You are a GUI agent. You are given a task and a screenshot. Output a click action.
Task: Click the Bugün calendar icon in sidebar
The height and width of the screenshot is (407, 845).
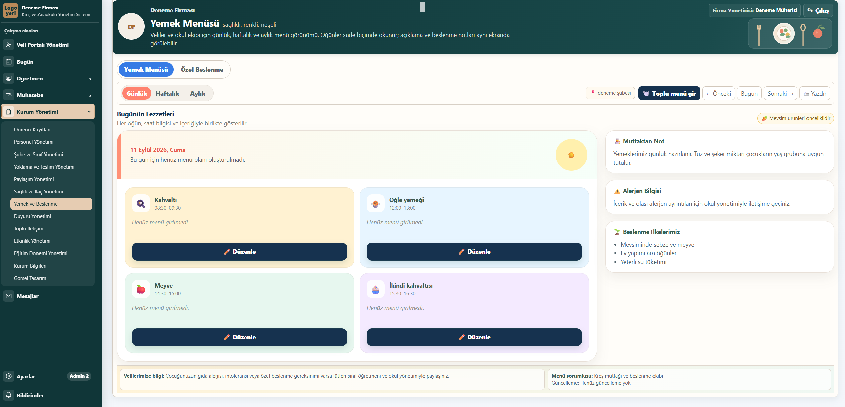[9, 62]
